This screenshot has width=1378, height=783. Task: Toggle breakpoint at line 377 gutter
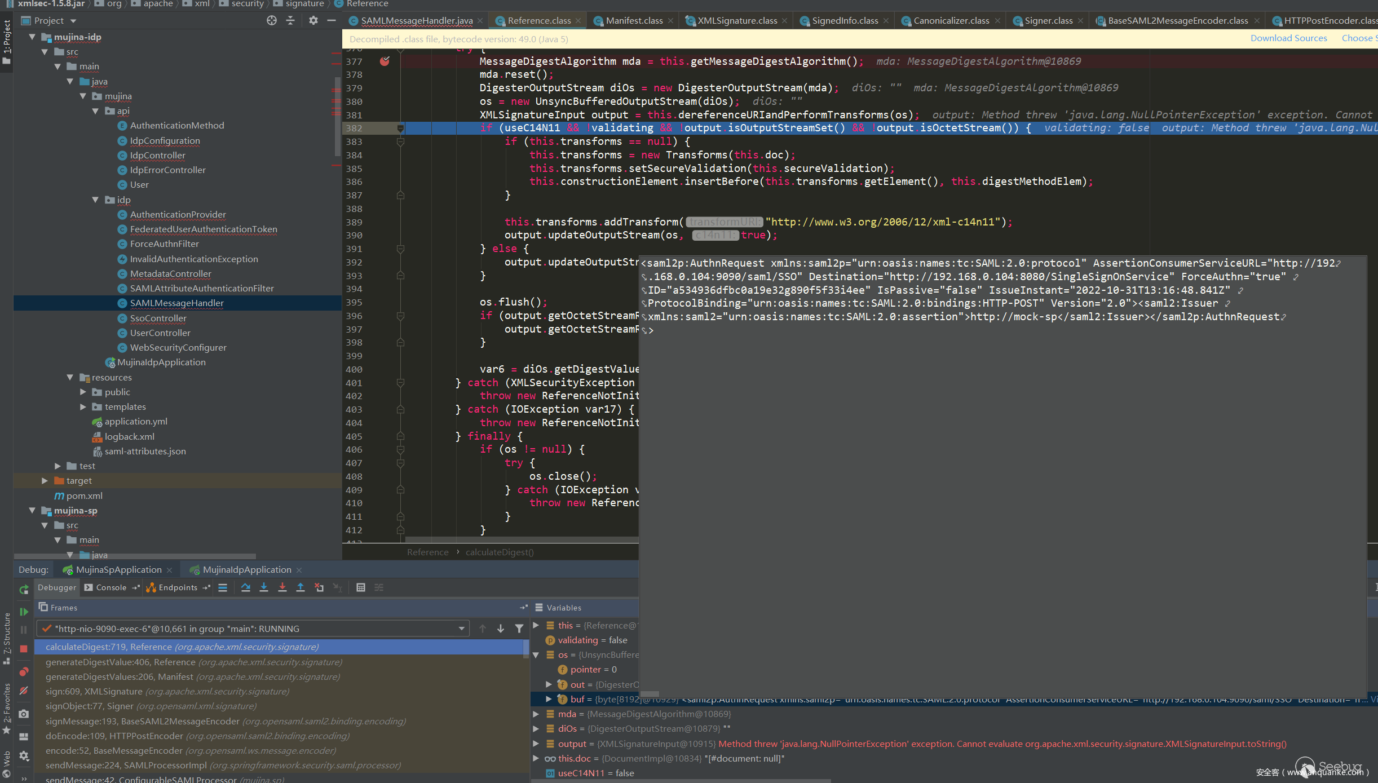coord(385,61)
